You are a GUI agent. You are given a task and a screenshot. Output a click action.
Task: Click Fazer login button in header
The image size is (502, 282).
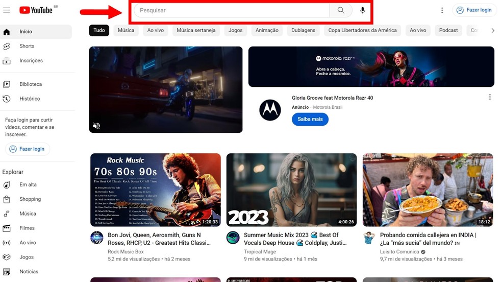pos(474,10)
